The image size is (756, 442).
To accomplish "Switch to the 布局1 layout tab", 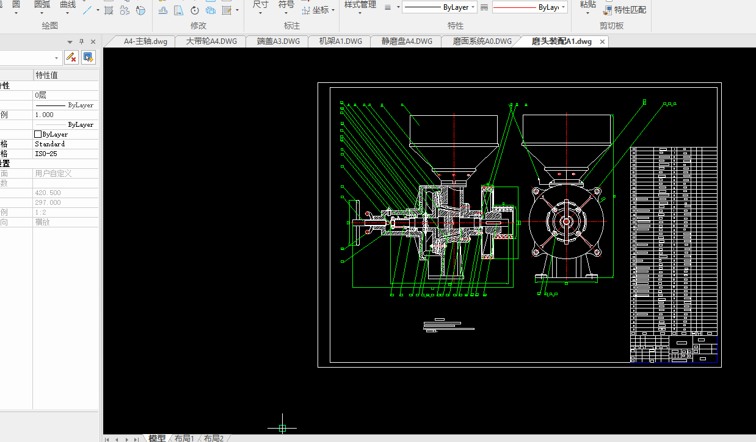I will [184, 438].
